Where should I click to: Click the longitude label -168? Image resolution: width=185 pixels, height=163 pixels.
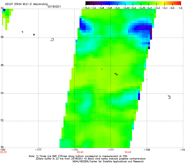[147, 150]
